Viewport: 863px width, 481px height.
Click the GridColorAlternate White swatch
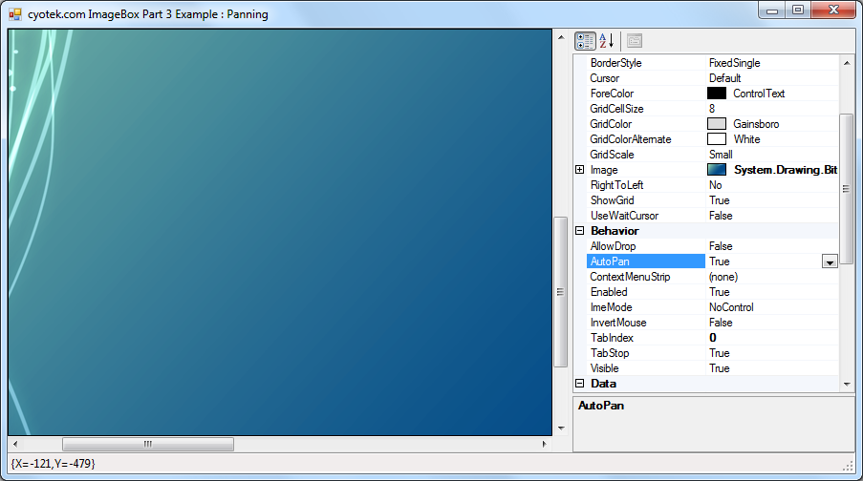(x=717, y=139)
